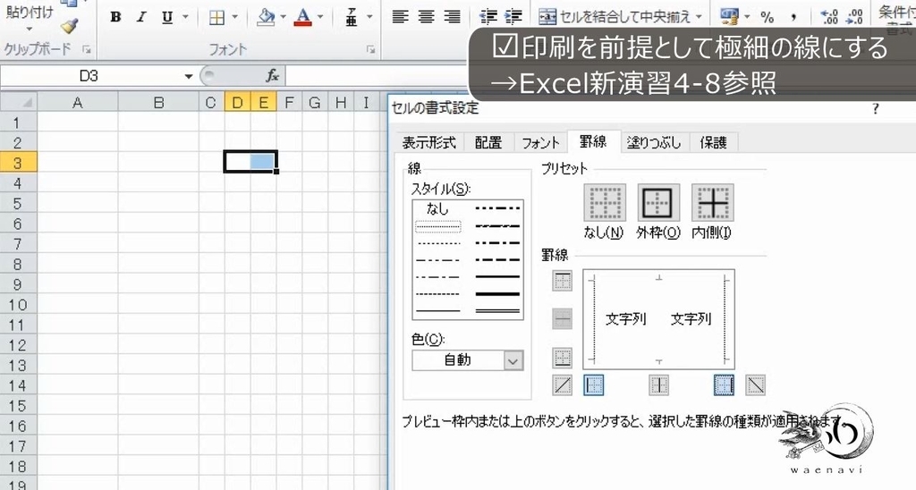The image size is (916, 490).
Task: Click the select all corner button
Action: (x=18, y=103)
